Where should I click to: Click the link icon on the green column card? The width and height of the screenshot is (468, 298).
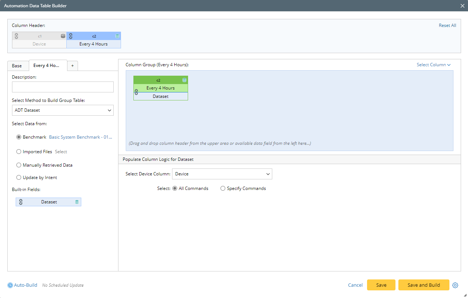coord(136,92)
